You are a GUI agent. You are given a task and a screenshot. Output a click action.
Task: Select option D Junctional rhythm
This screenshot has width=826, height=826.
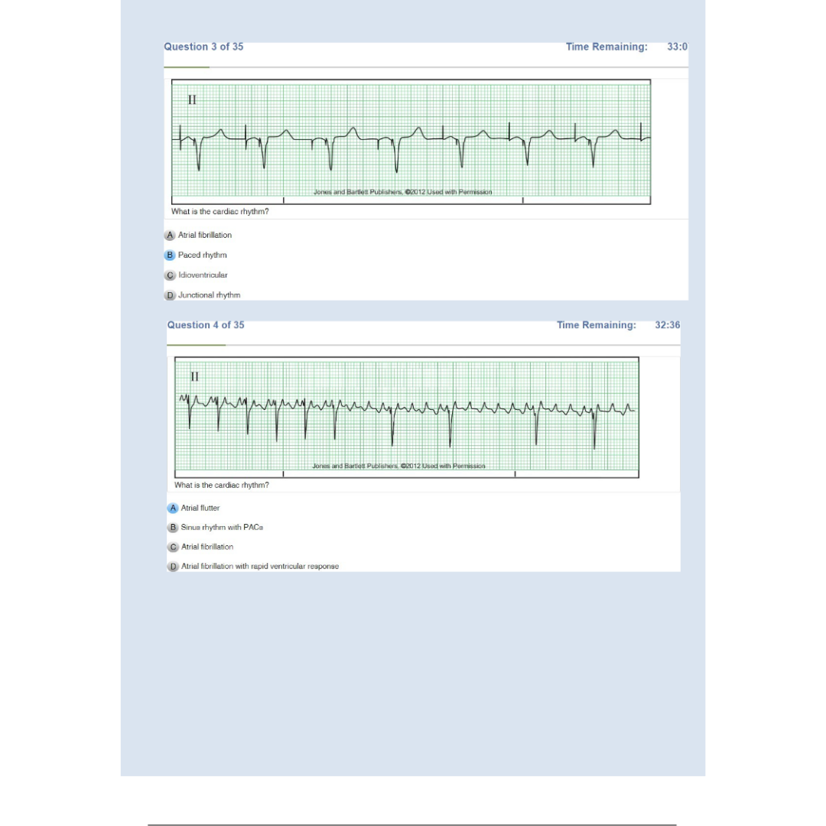tap(202, 295)
